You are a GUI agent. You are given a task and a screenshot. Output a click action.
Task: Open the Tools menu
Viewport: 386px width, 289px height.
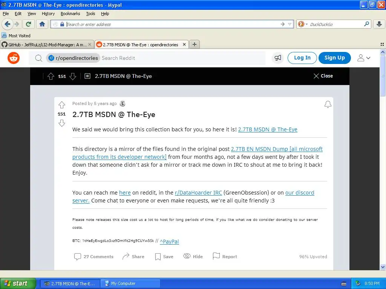click(90, 14)
